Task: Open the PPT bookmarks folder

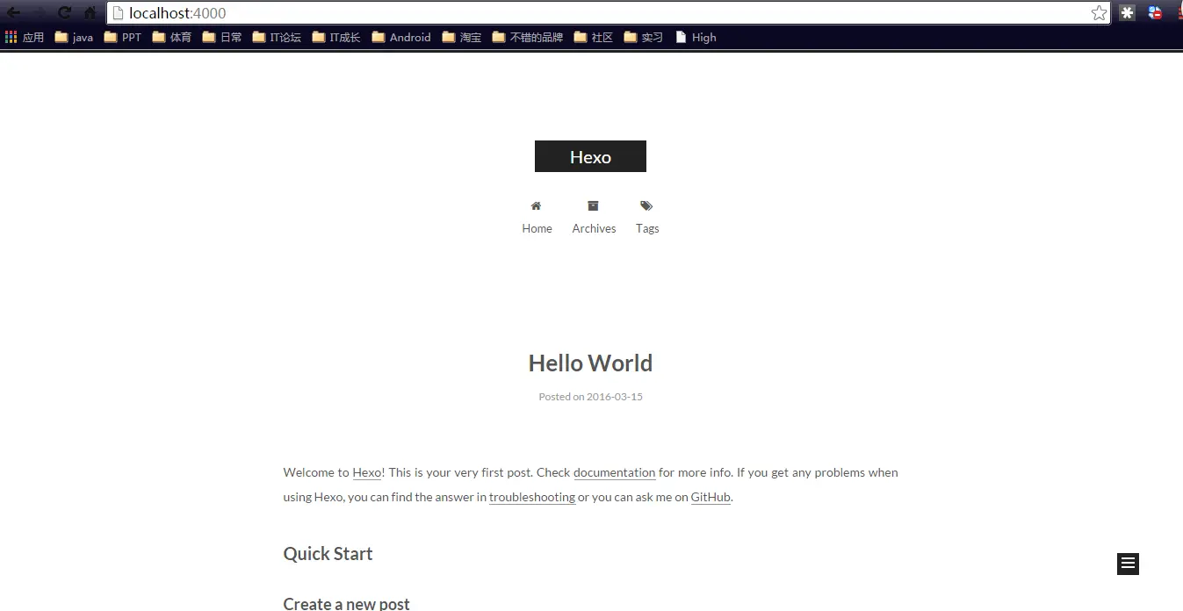Action: pos(122,37)
